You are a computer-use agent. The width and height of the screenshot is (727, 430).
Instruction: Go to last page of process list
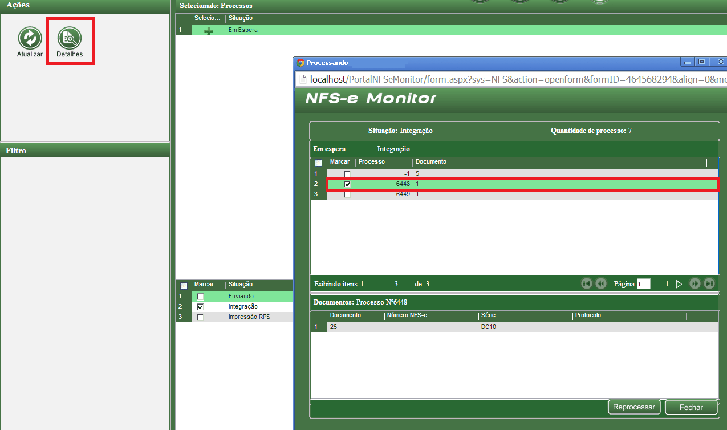click(x=709, y=283)
